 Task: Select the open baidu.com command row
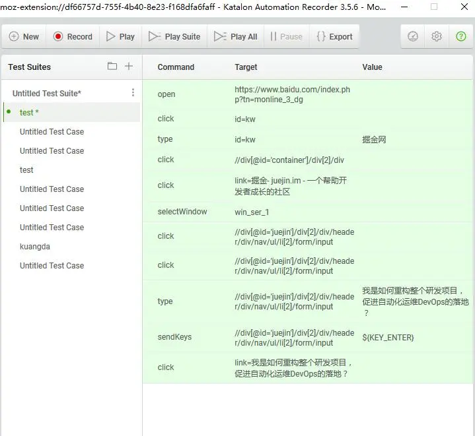pos(307,94)
